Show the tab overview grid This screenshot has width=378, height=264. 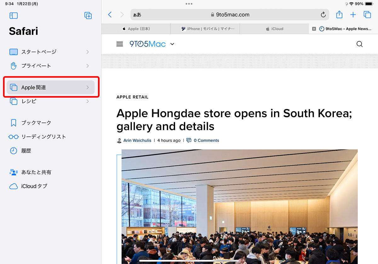coord(367,14)
